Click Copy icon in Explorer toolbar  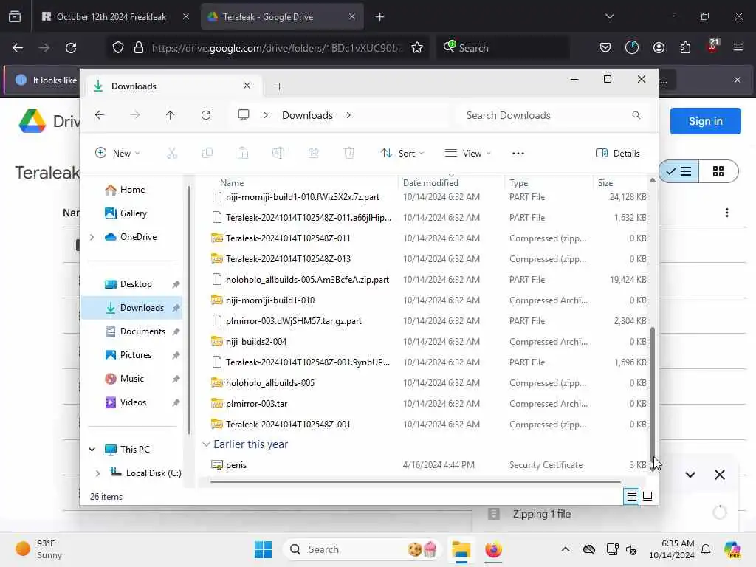click(x=207, y=154)
